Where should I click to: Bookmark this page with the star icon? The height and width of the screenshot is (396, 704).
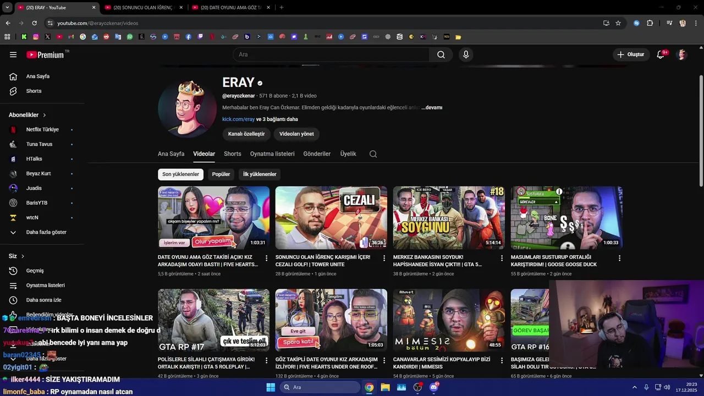click(x=618, y=23)
